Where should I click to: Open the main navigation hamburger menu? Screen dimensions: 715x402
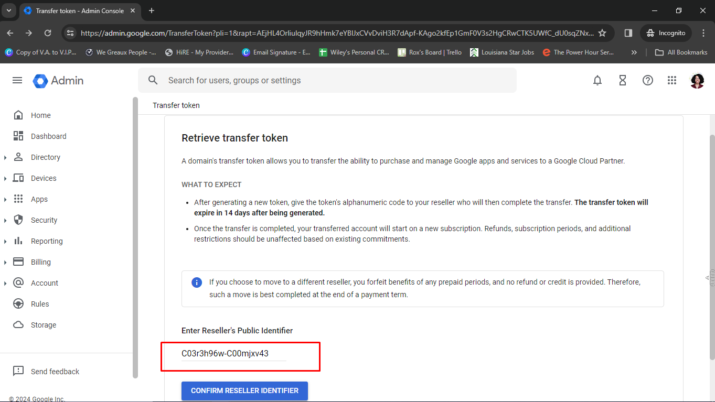coord(17,80)
